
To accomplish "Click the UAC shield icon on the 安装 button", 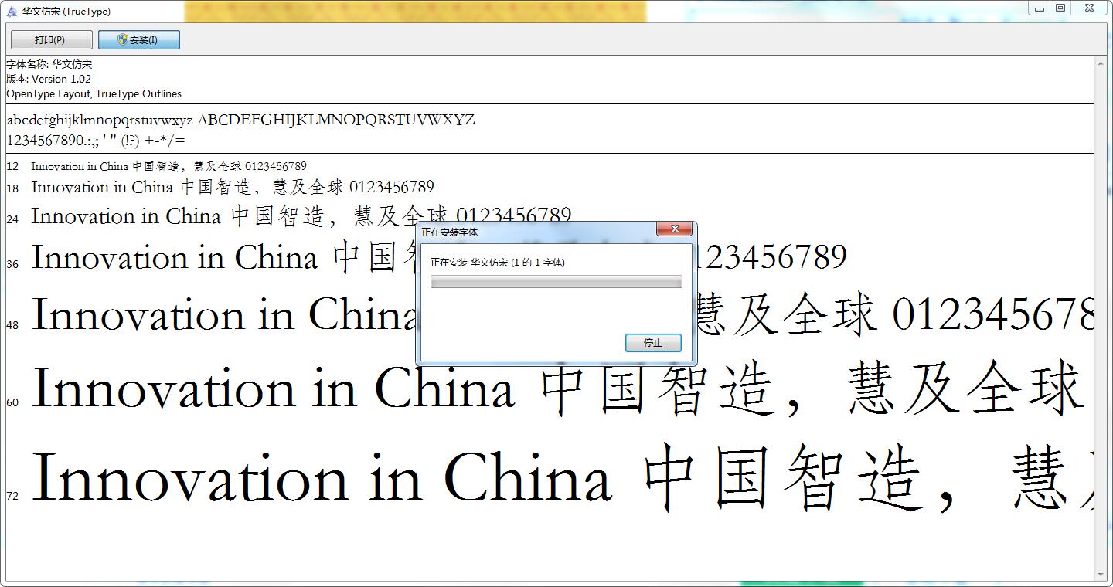I will 121,39.
